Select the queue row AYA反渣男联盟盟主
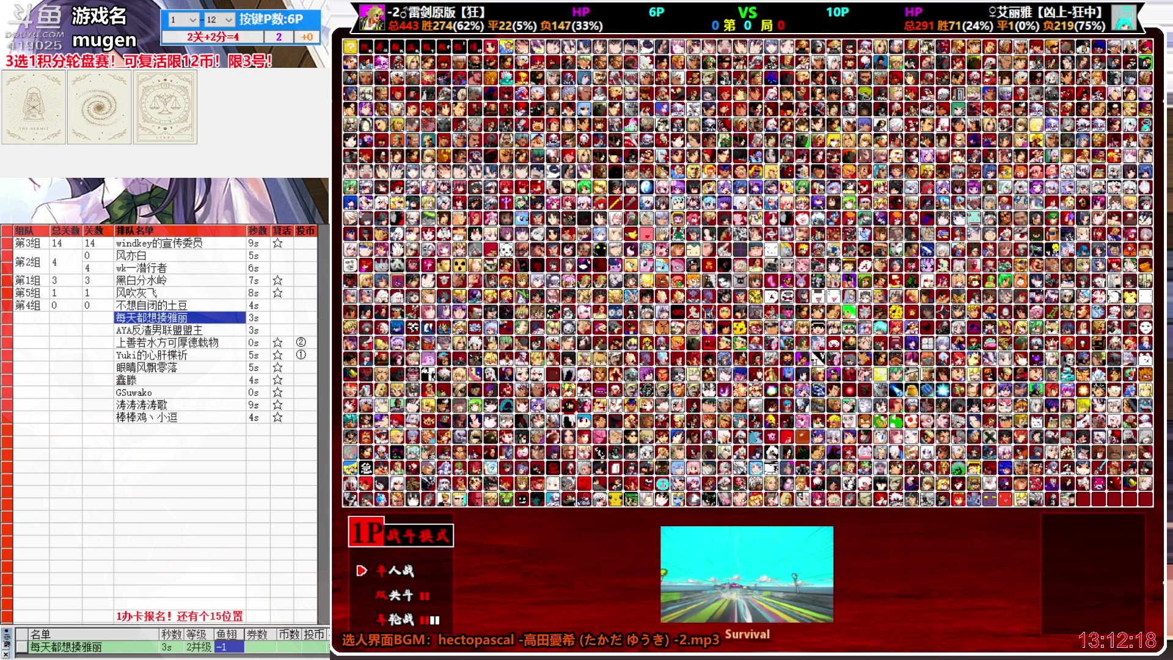 coord(180,330)
